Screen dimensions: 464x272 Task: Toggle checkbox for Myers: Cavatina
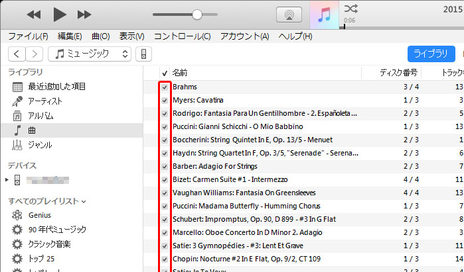click(x=165, y=100)
